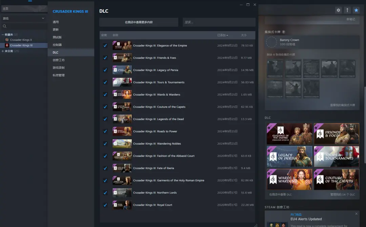The height and width of the screenshot is (227, 366).
Task: Click Legacy of Persia row thumbnail
Action: (122, 70)
